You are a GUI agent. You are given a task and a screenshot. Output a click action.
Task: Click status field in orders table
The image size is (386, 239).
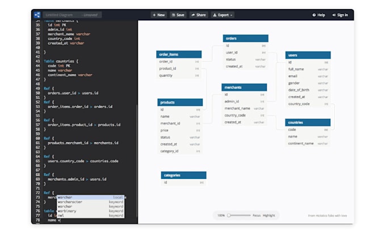pos(245,59)
